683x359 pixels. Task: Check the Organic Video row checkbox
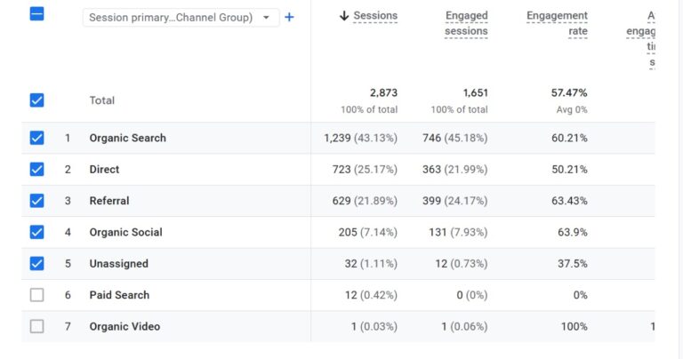tap(36, 326)
